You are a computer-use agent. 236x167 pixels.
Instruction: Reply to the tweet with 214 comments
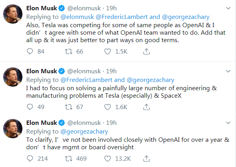pos(30,159)
